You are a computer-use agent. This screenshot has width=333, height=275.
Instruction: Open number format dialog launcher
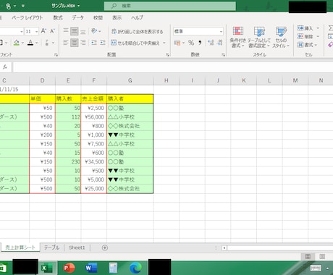tap(224, 55)
